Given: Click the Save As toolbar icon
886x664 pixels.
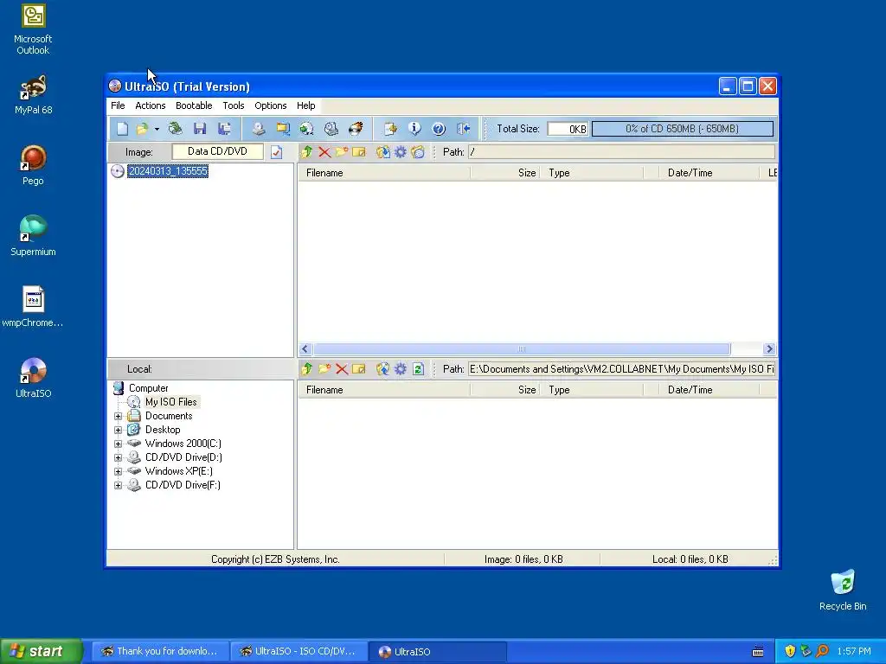Looking at the screenshot, I should coord(224,129).
